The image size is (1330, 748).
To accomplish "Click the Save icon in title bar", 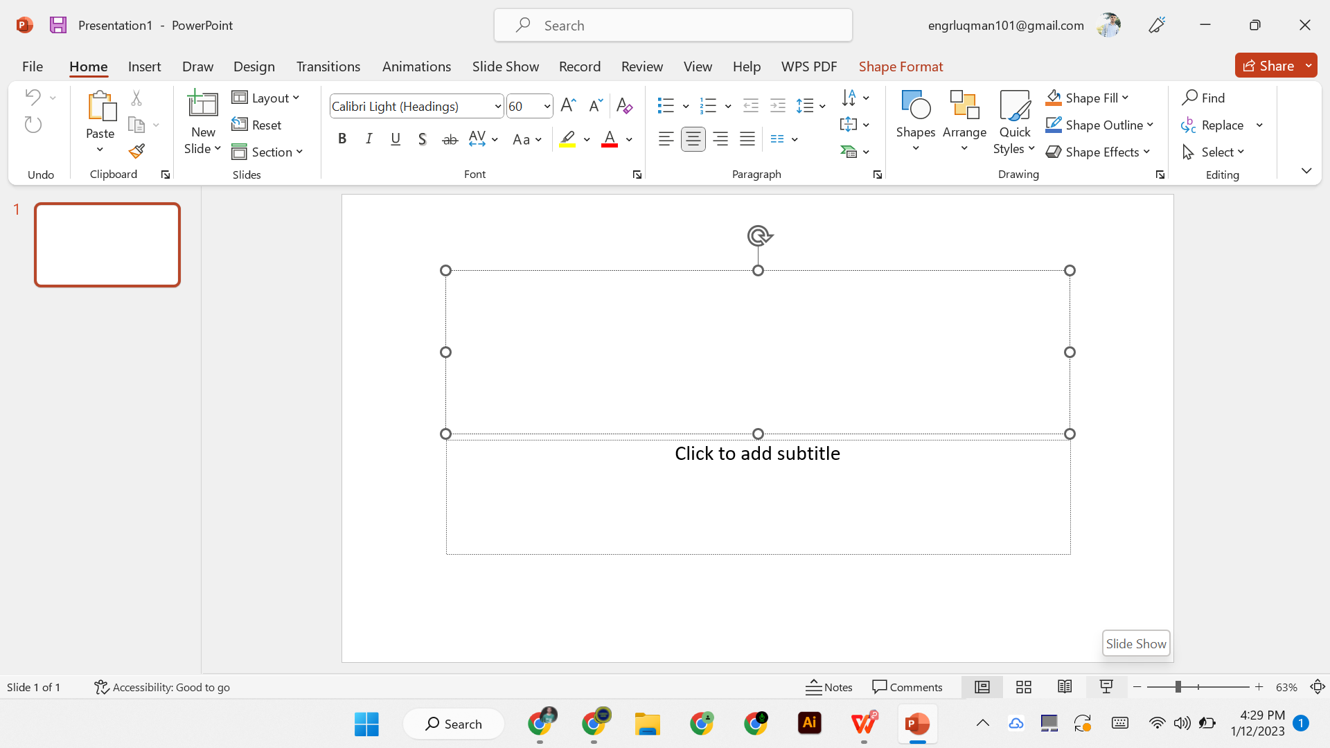I will point(58,25).
